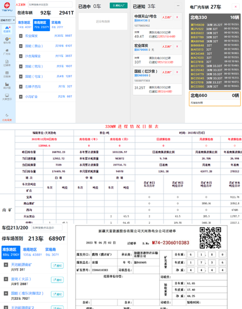Open the 日报表 table sidebar icon
The width and height of the screenshot is (242, 309).
[x=7, y=74]
